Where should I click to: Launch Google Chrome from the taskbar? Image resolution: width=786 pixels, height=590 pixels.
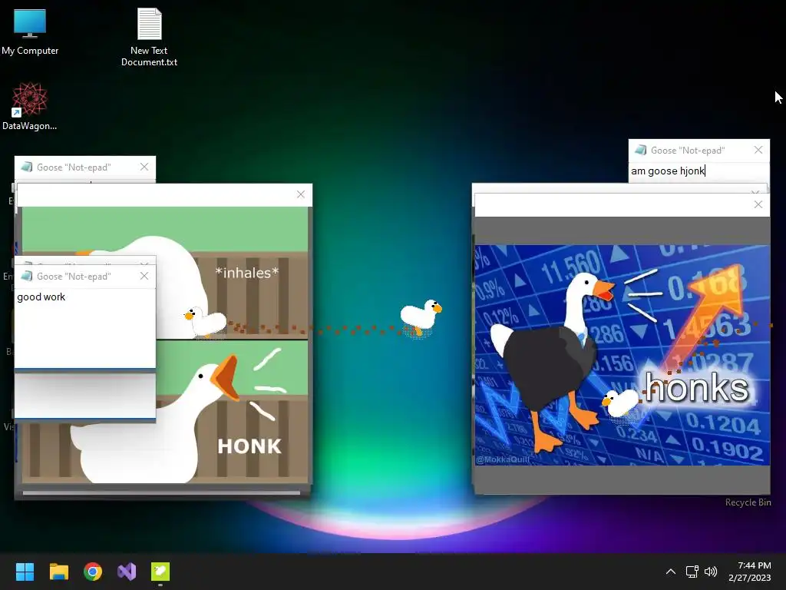coord(93,572)
